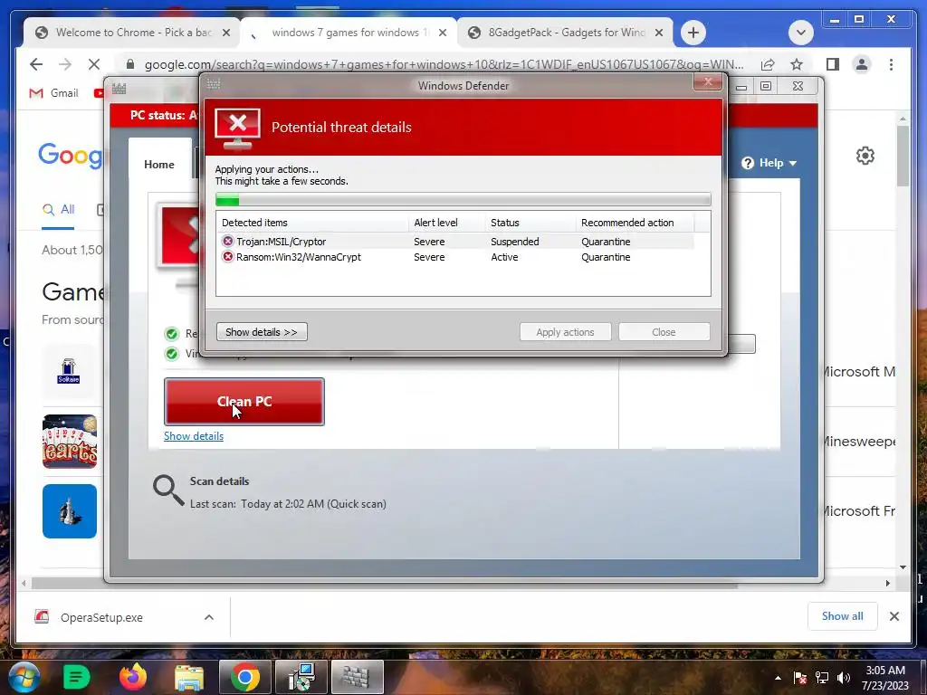This screenshot has height=695, width=927.
Task: Open the Chrome profile icon
Action: pyautogui.click(x=862, y=64)
